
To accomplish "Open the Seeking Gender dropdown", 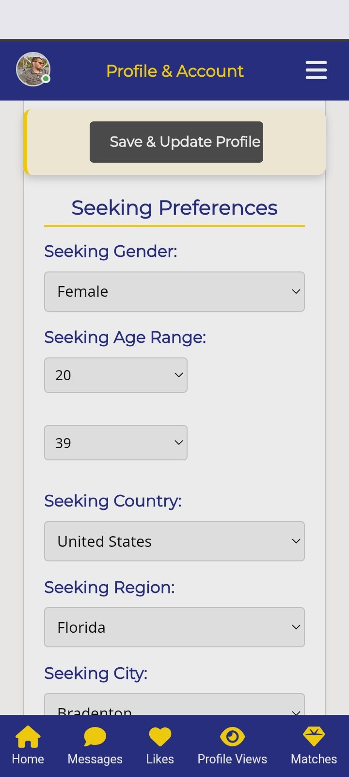I will tap(174, 291).
